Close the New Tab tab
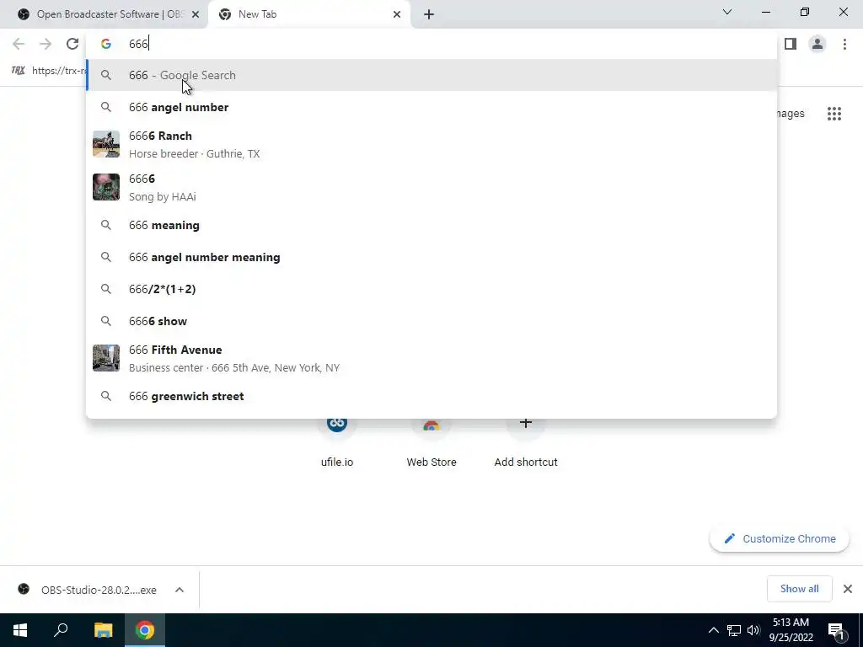Viewport: 863px width, 647px height. [397, 15]
